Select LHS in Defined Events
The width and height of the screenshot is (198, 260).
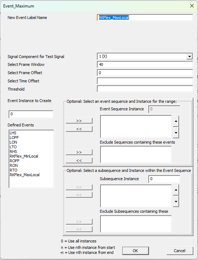(13, 133)
